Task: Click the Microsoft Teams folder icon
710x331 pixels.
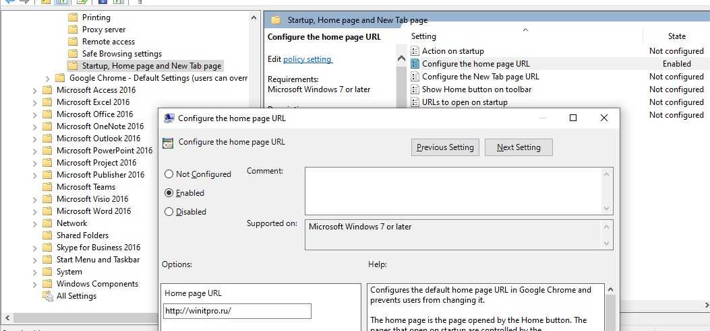Action: tap(47, 187)
